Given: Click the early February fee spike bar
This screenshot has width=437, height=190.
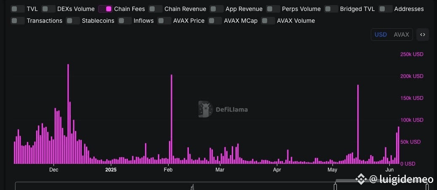Looking at the screenshot, I should [x=172, y=119].
